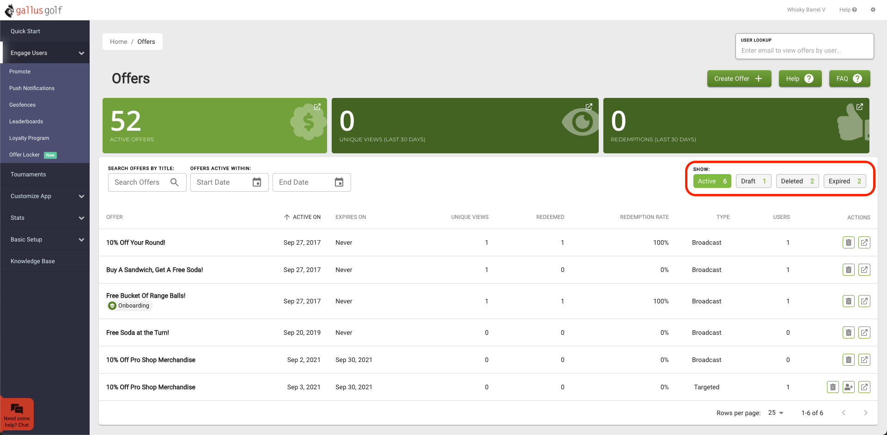Focus the Search Offers field

click(x=147, y=182)
